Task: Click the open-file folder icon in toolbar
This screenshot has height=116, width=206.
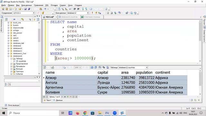Action: tap(20, 9)
